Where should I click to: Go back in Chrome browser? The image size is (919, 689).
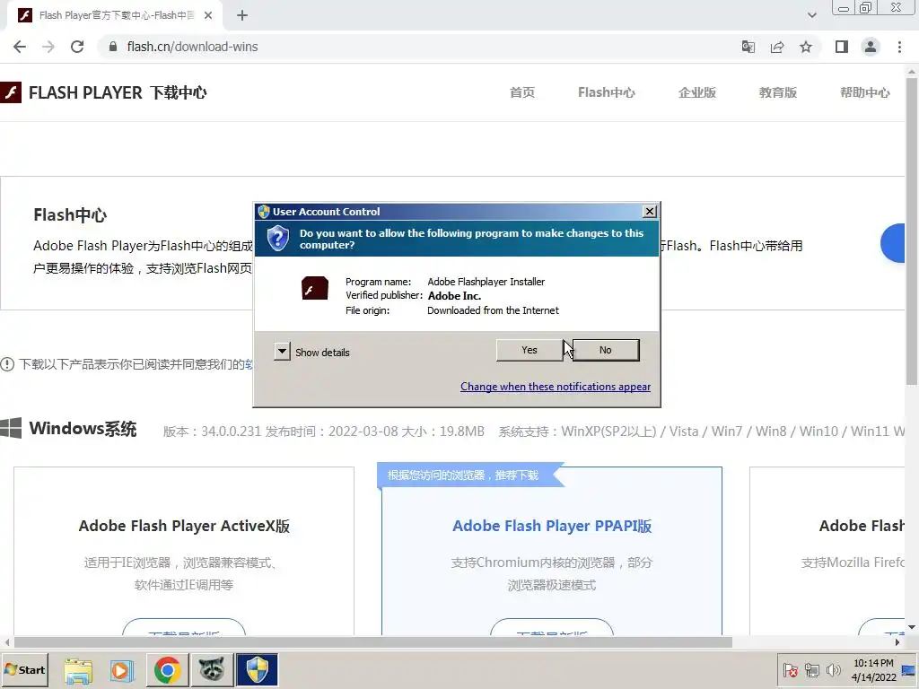pos(20,47)
